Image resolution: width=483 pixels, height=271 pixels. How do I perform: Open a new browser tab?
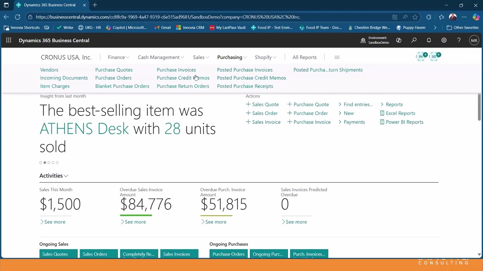click(95, 5)
